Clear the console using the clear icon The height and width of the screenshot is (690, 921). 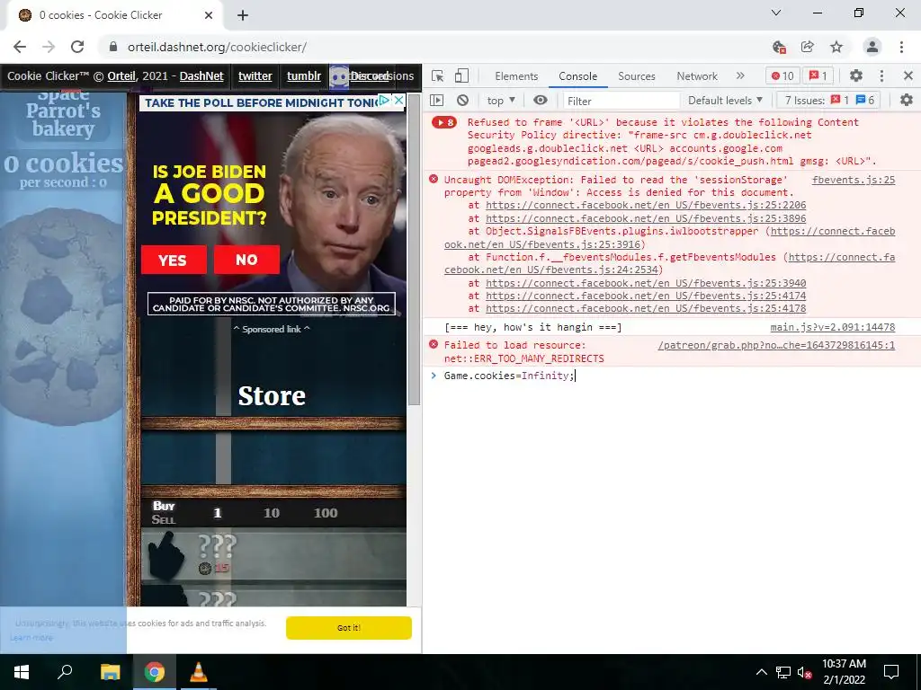(x=463, y=101)
